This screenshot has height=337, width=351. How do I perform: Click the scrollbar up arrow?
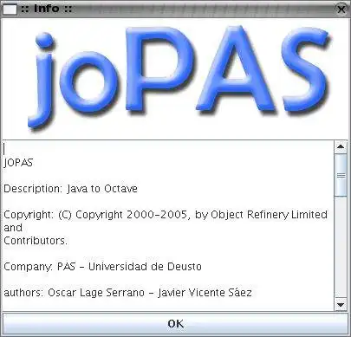341,146
